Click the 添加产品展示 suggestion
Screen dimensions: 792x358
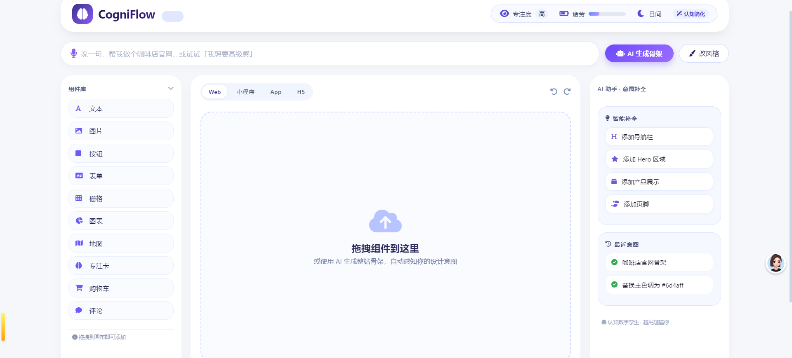coord(659,182)
